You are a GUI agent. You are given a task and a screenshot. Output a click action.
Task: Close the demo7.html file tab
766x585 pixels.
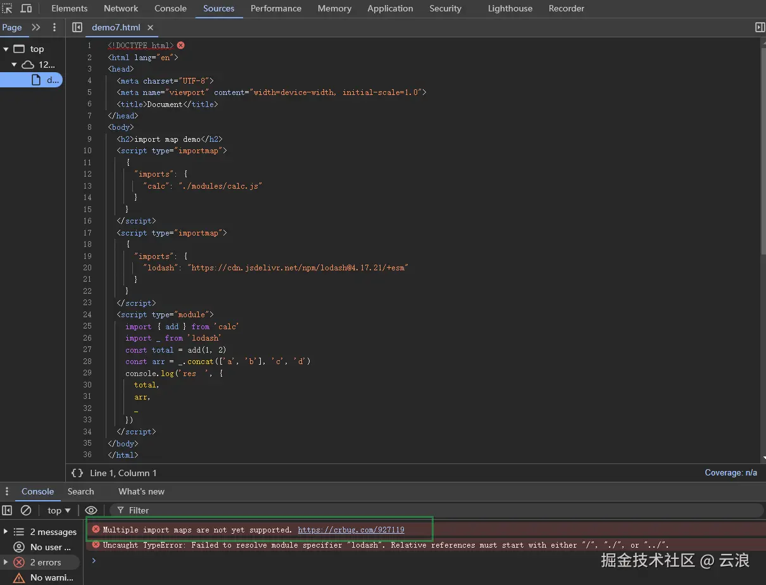pyautogui.click(x=150, y=28)
